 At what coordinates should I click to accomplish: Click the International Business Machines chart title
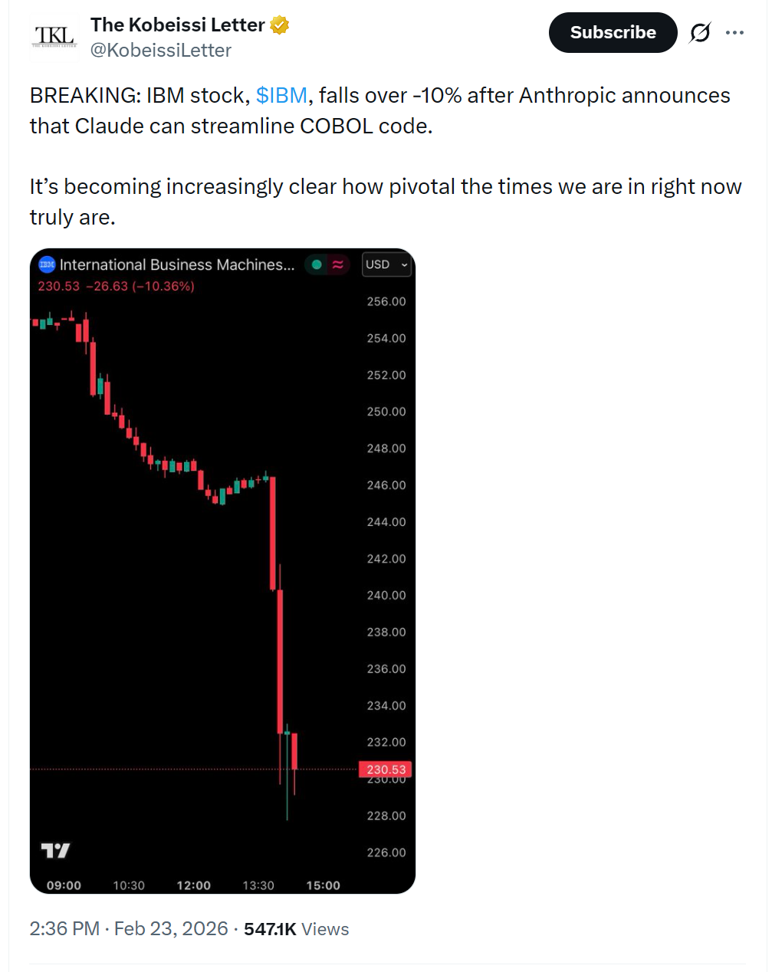click(x=177, y=264)
